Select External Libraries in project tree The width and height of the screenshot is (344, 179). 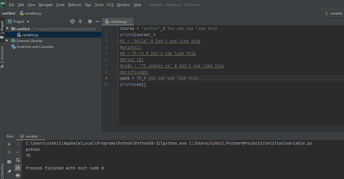(30, 41)
